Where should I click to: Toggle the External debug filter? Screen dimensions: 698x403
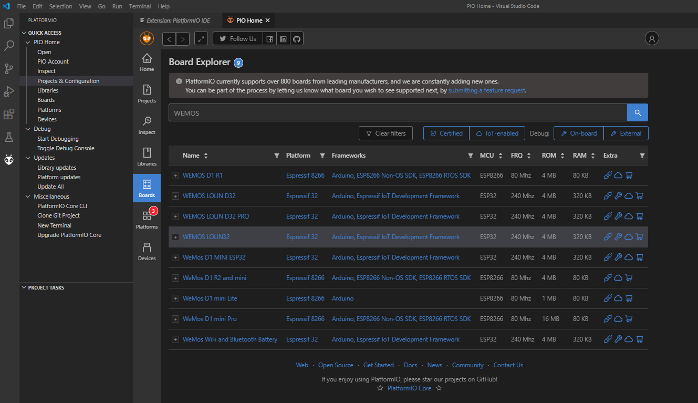(626, 133)
